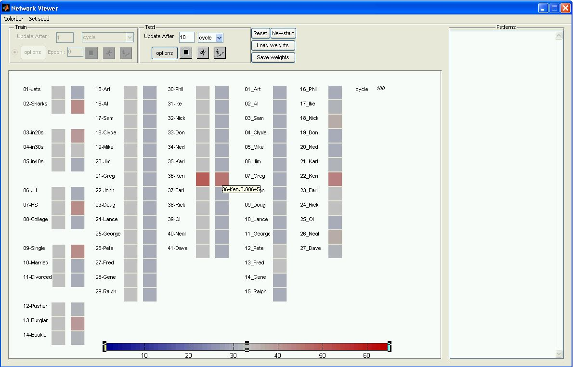
Task: Select the 02-Sharks red activation unit
Action: pyautogui.click(x=78, y=107)
